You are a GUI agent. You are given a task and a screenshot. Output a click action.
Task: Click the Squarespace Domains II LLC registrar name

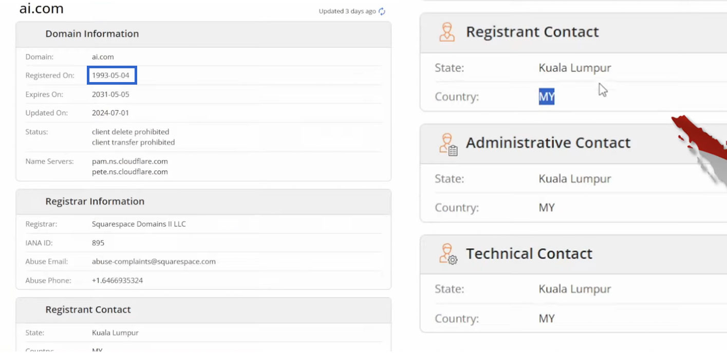(139, 224)
